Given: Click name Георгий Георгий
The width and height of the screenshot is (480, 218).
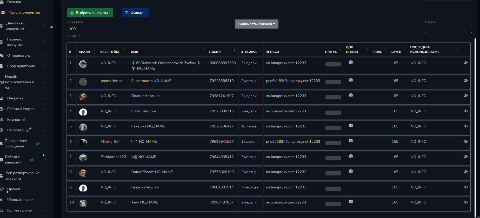Looking at the screenshot, I should (145, 187).
